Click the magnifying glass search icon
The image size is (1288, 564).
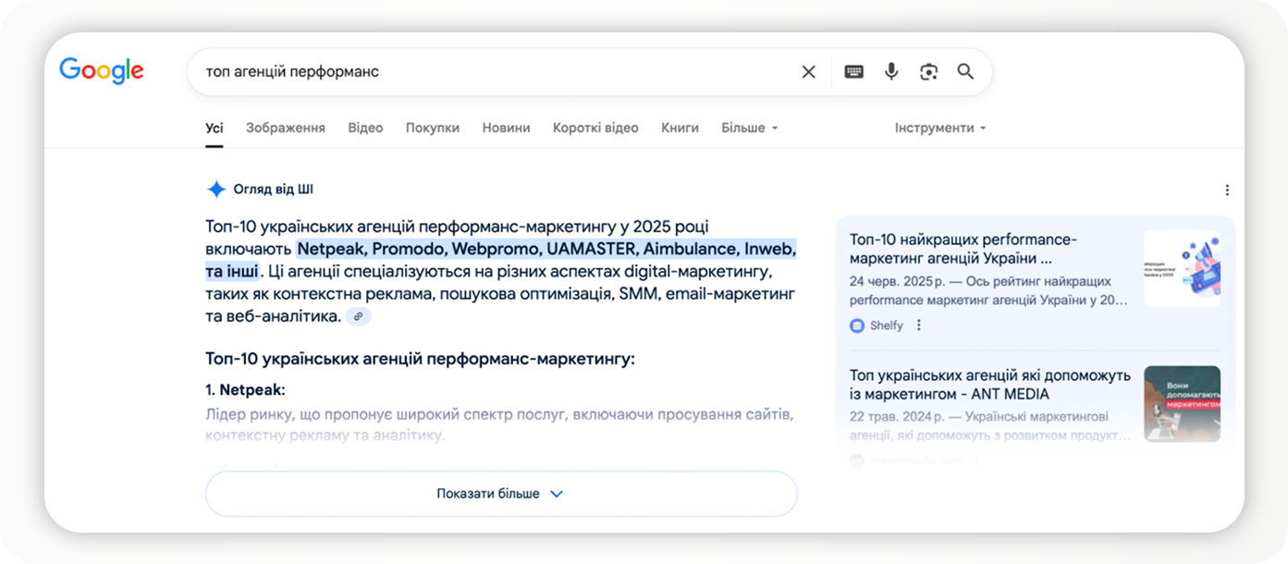tap(965, 72)
